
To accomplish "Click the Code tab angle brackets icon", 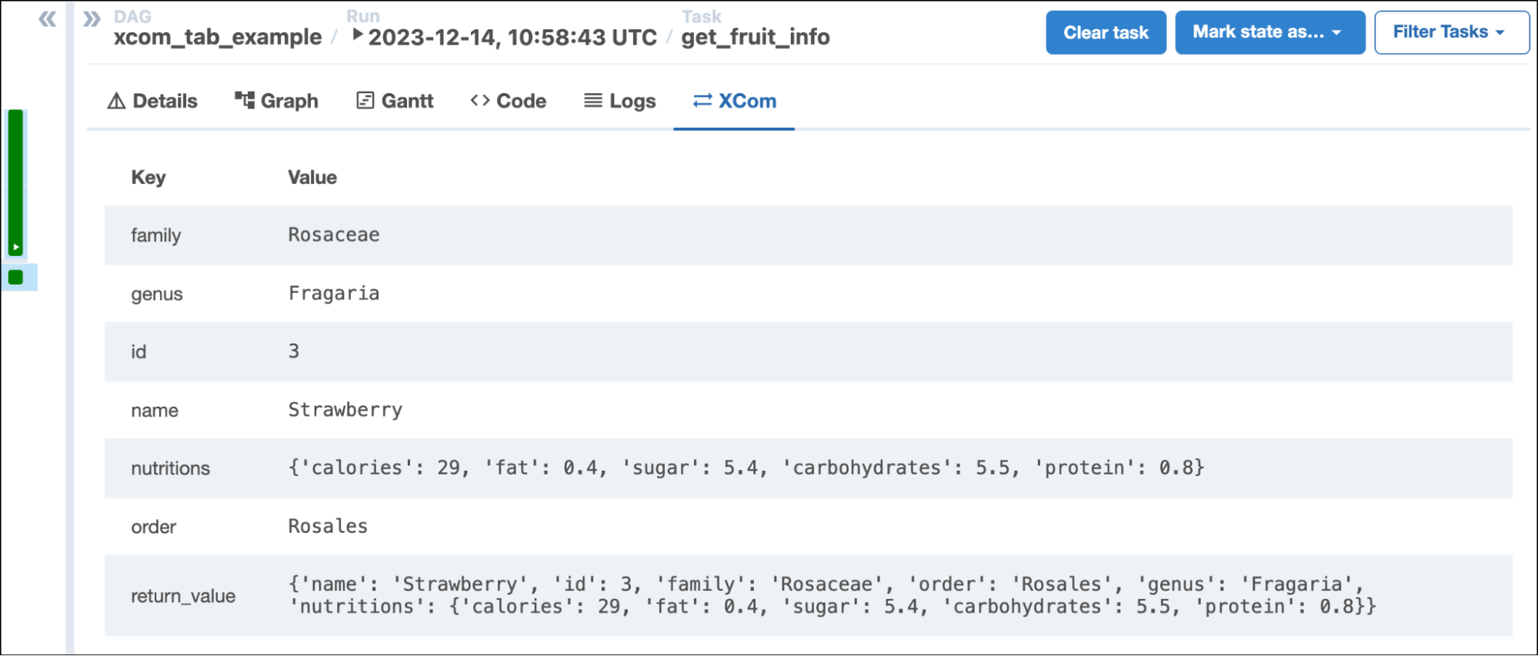I will click(480, 101).
